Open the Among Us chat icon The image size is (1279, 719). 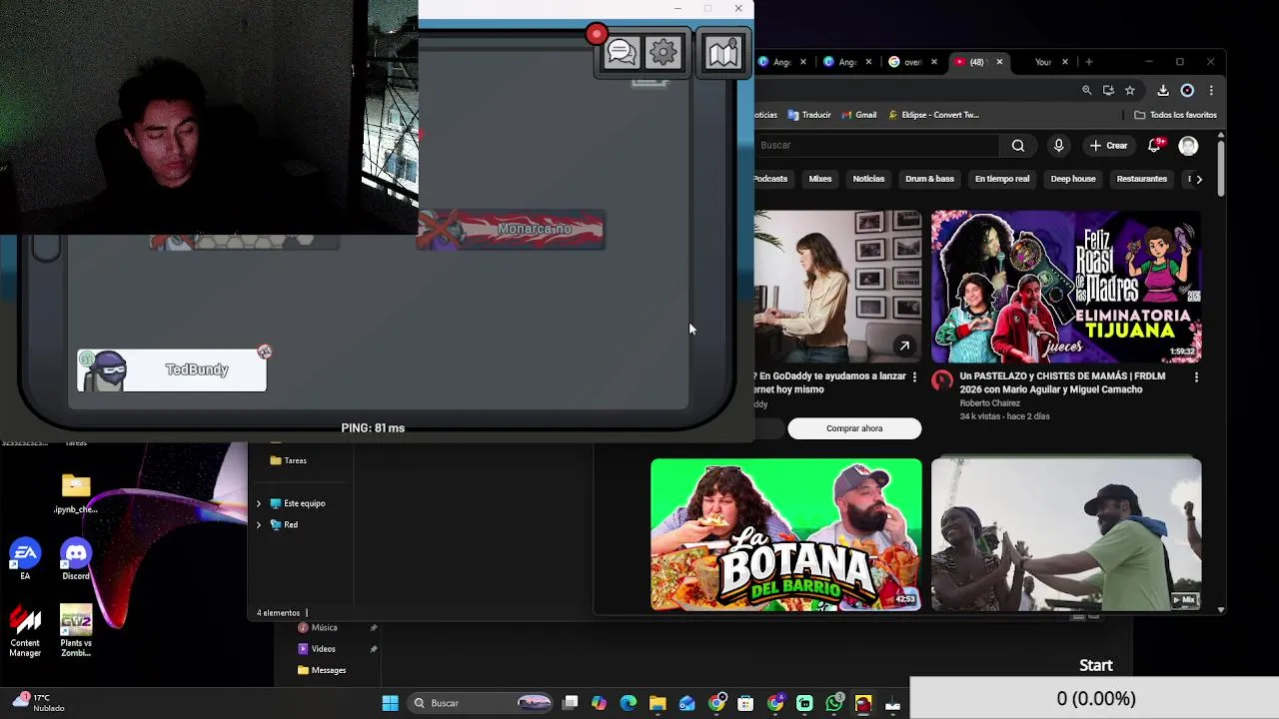click(622, 53)
